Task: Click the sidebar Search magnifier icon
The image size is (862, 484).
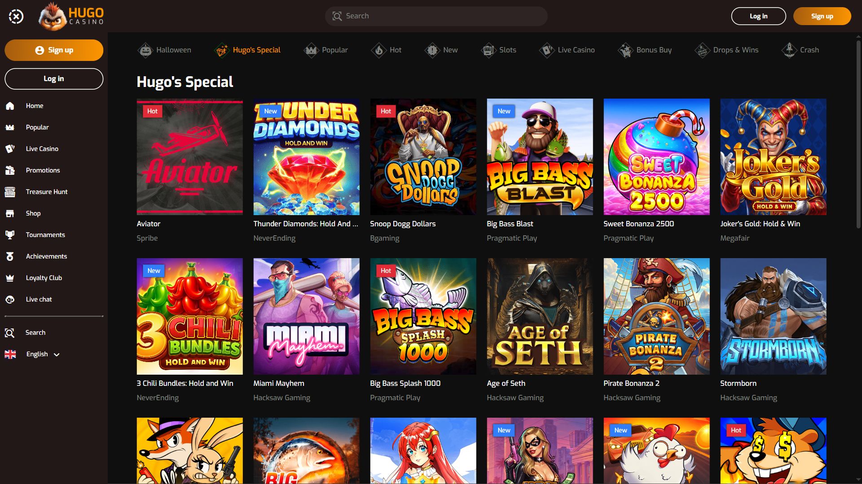Action: point(10,333)
